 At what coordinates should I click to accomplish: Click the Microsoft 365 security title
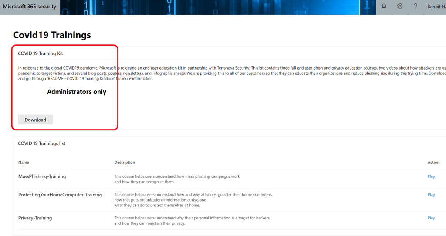click(x=30, y=6)
